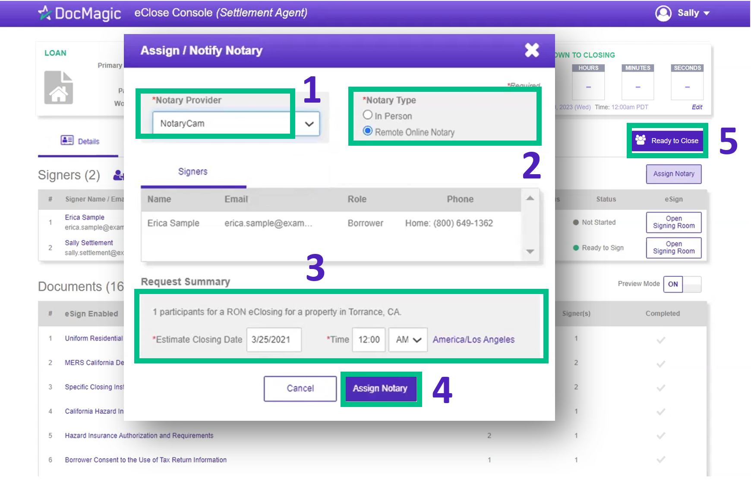The width and height of the screenshot is (751, 485).
Task: Click the add signer icon beside Signers
Action: pos(118,175)
